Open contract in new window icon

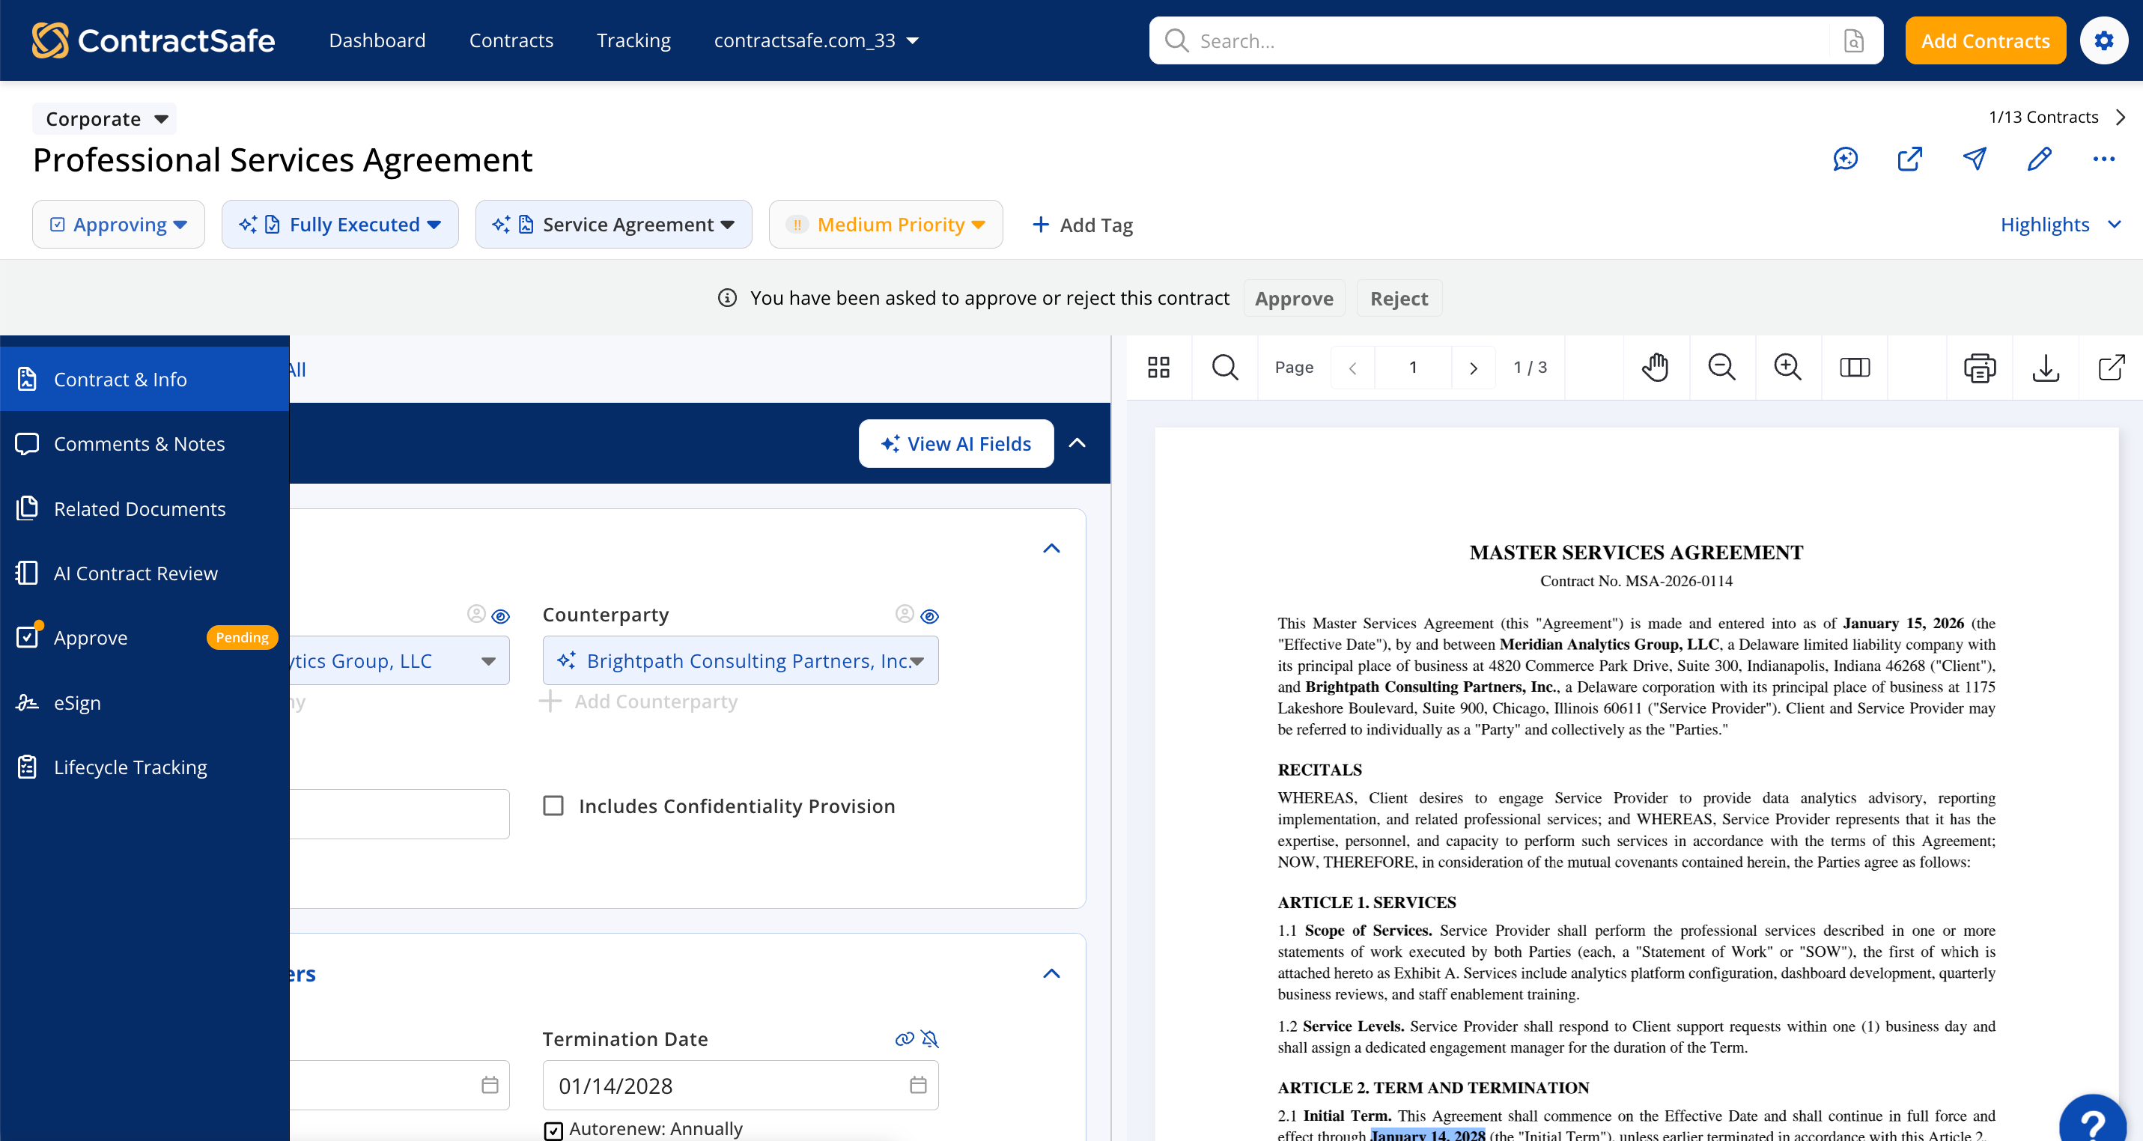point(1909,159)
